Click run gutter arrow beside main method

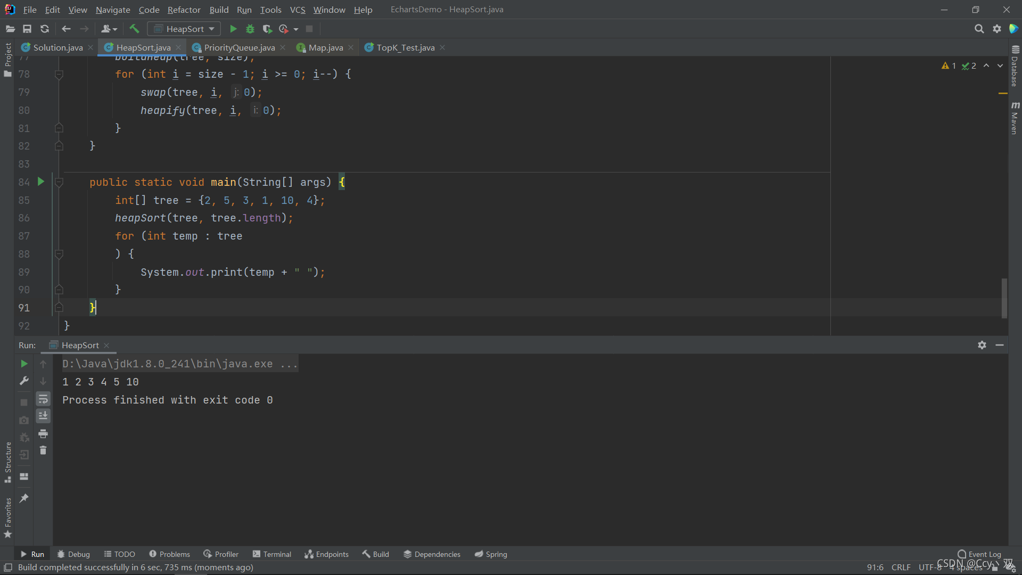click(x=41, y=182)
